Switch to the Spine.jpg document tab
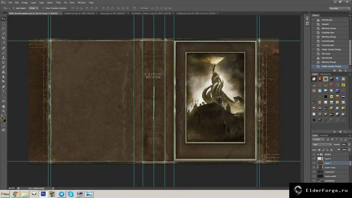The height and width of the screenshot is (198, 352). (114, 13)
